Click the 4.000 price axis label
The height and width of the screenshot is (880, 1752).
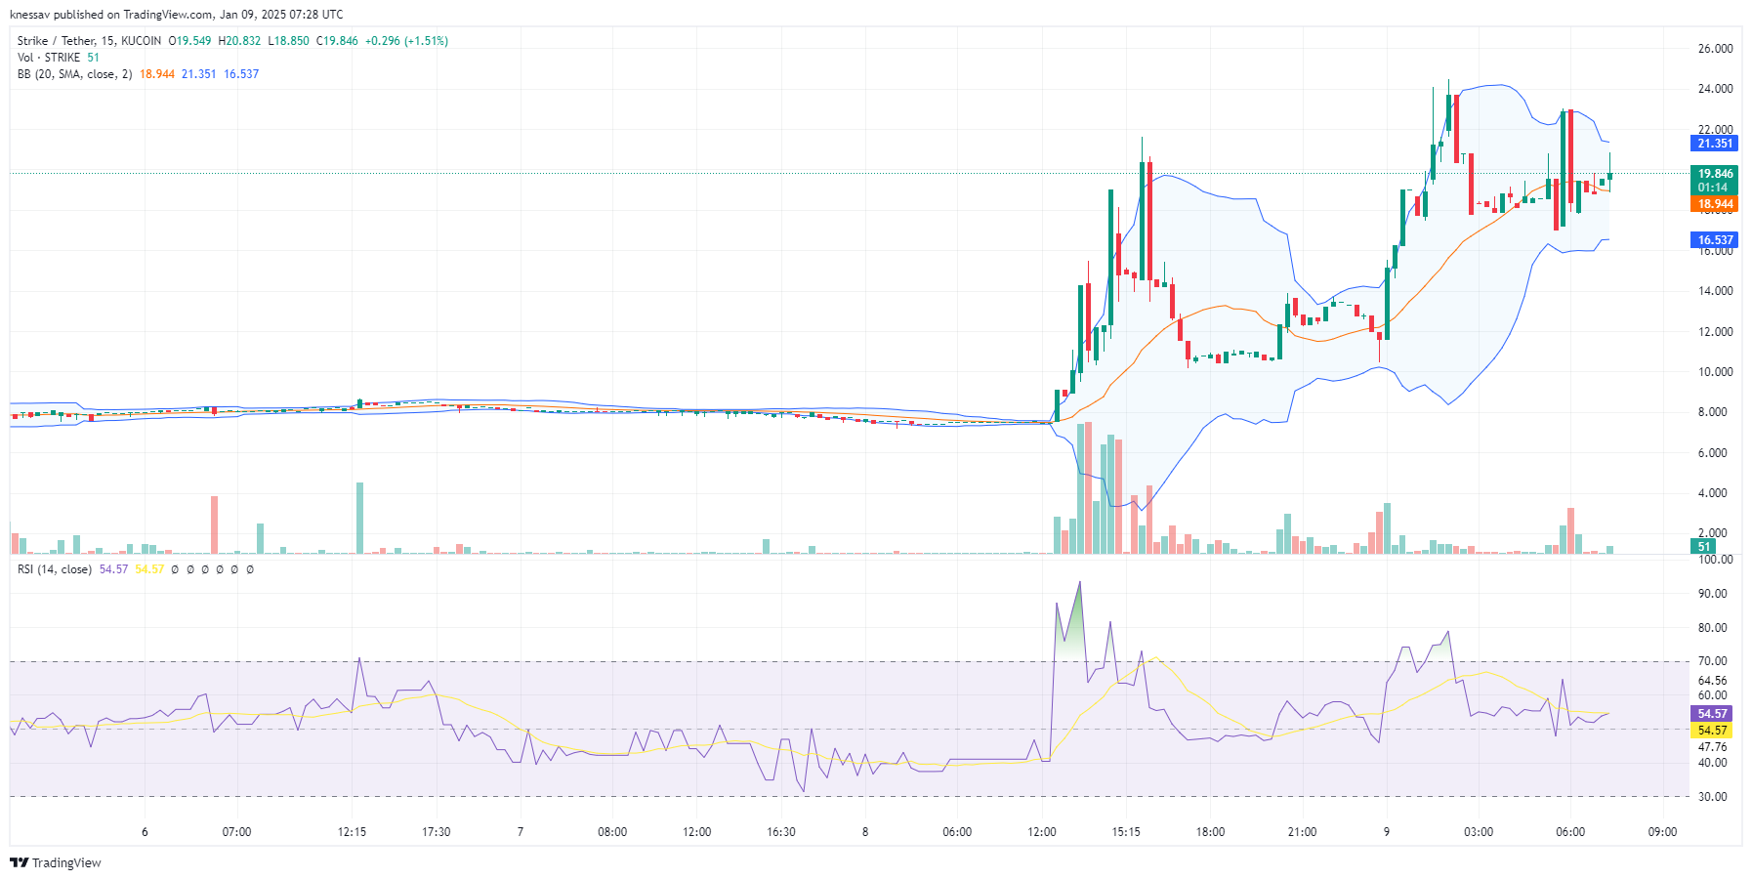(x=1712, y=493)
